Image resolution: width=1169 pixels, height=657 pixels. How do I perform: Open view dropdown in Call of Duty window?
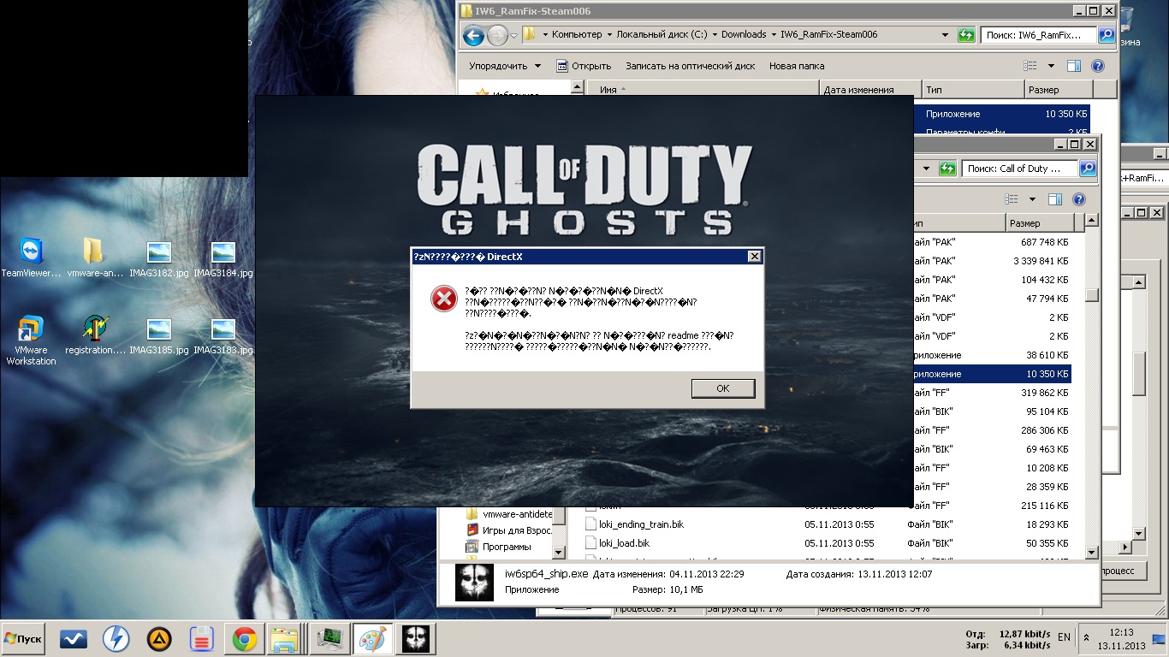[1032, 199]
